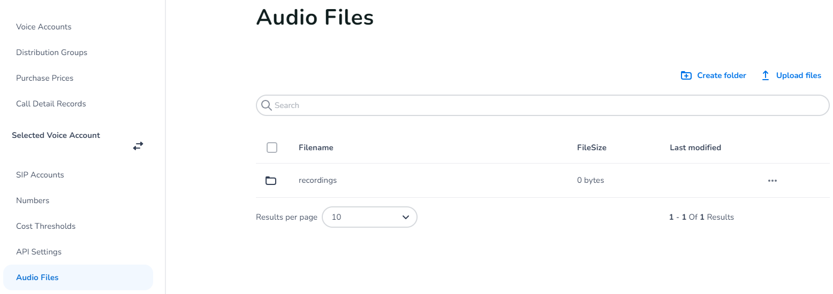This screenshot has height=294, width=833.
Task: Open Voice Accounts in the sidebar
Action: coord(44,27)
